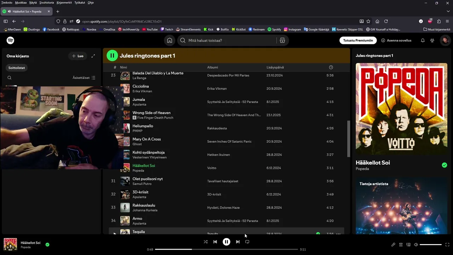Open the YouTube bookmark

click(x=150, y=29)
